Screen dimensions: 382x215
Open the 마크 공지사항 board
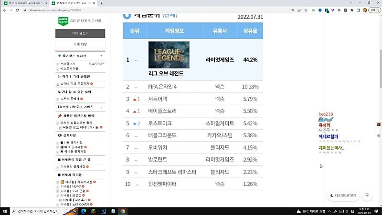coord(72,147)
